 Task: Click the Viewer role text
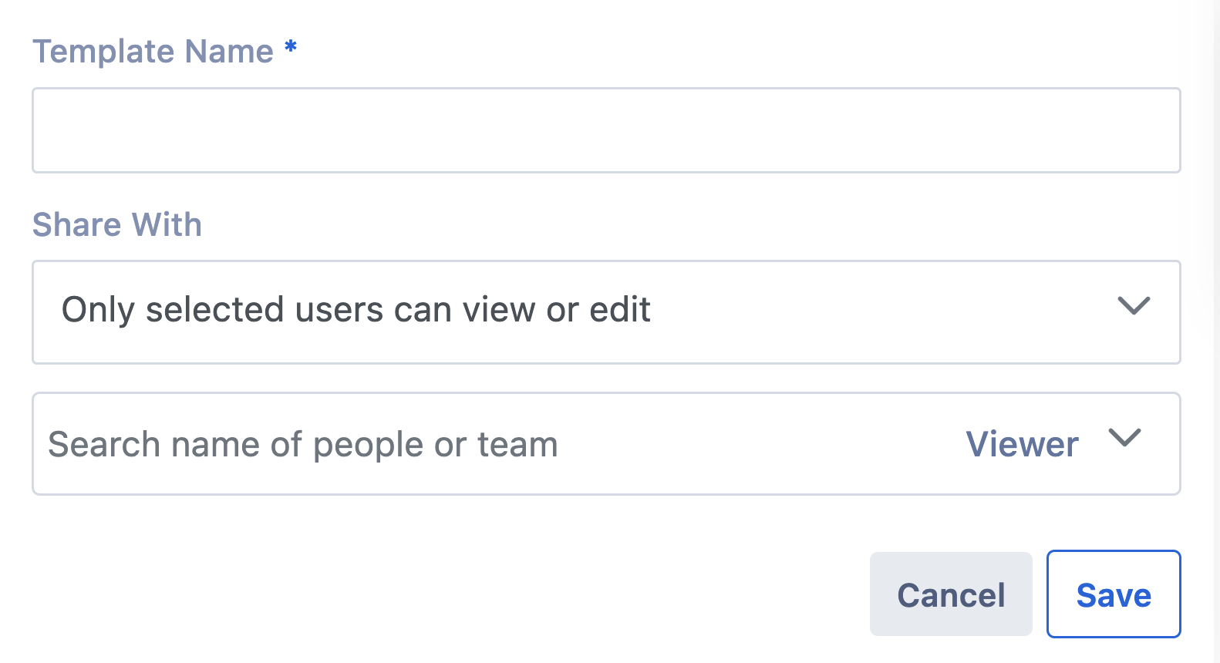click(1022, 445)
